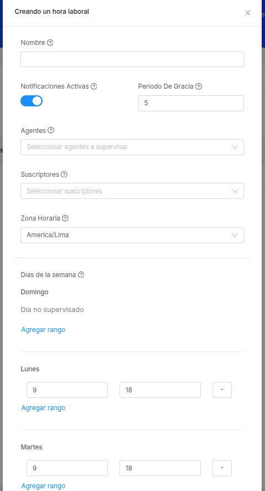Image resolution: width=265 pixels, height=491 pixels.
Task: Click the Período De Gracia value field
Action: pyautogui.click(x=191, y=103)
